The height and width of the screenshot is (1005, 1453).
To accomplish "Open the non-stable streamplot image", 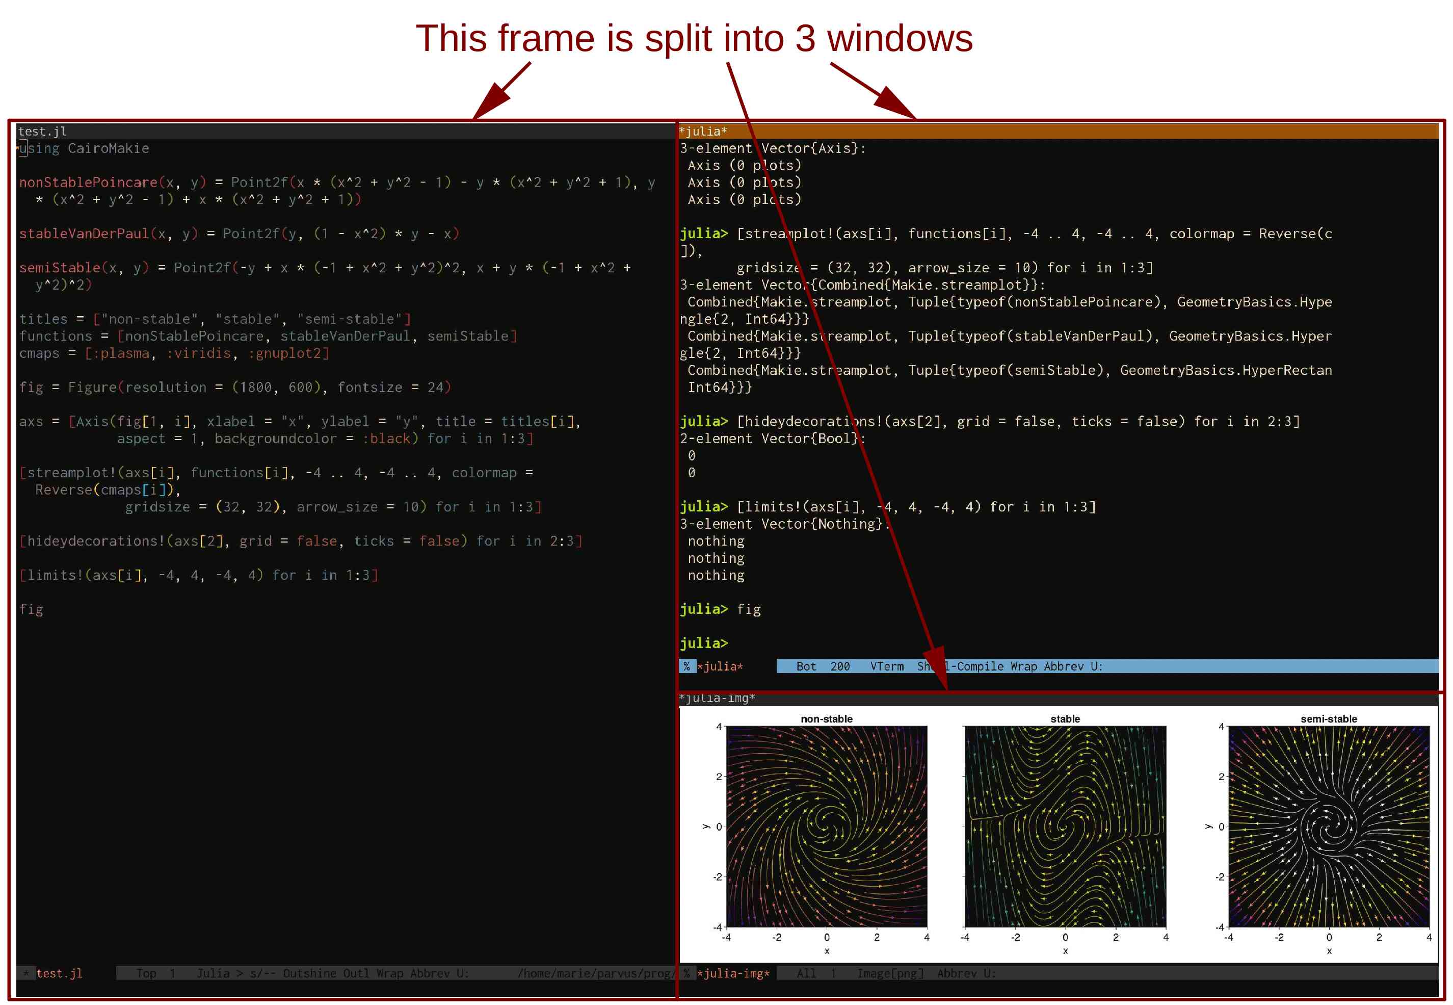I will click(826, 826).
